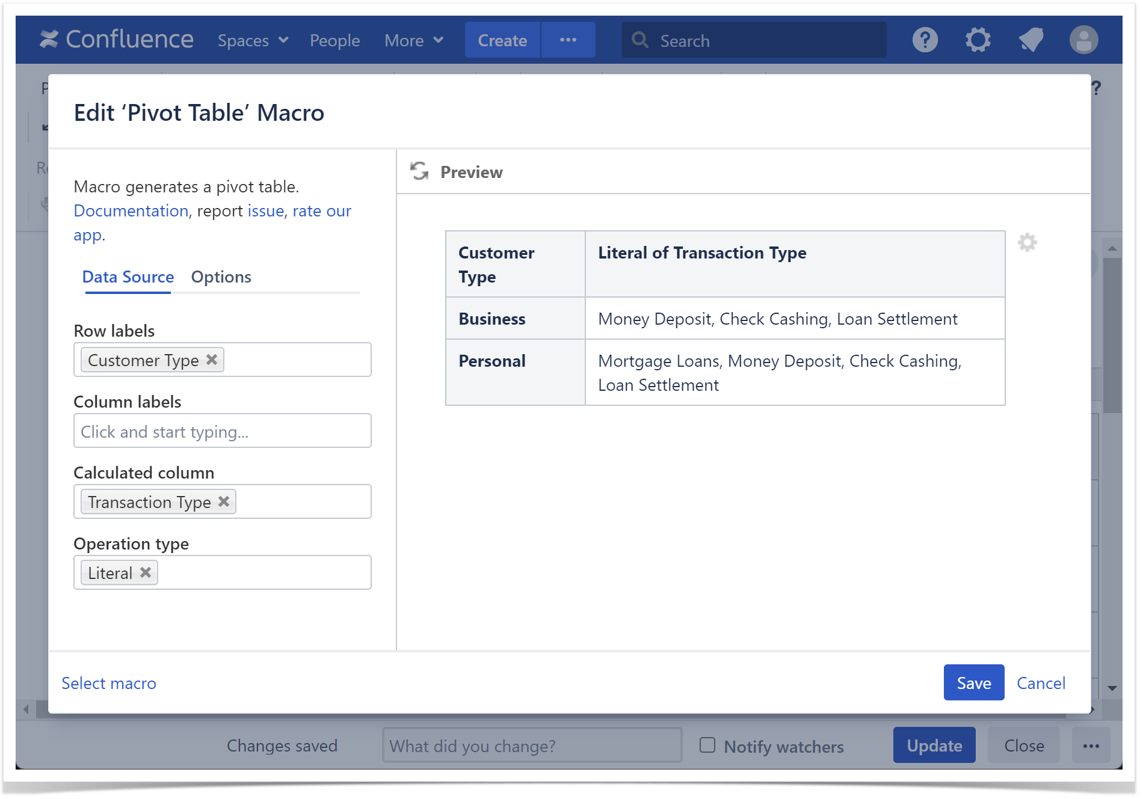This screenshot has width=1143, height=799.
Task: Remove Transaction Type from calculated column
Action: tap(224, 501)
